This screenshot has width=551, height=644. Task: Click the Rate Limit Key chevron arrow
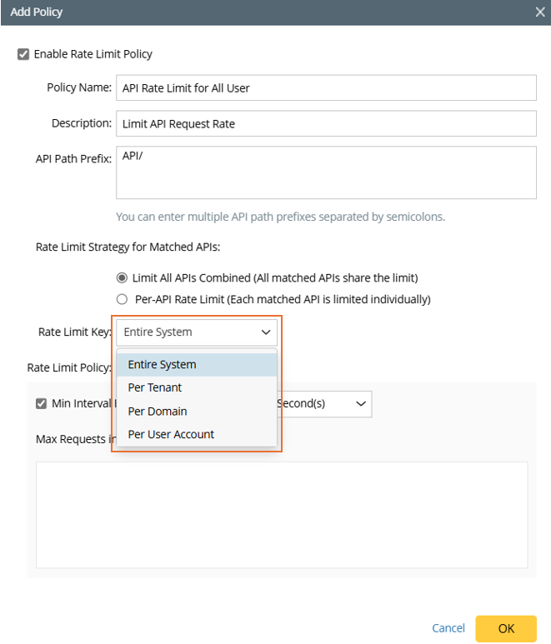pyautogui.click(x=266, y=332)
